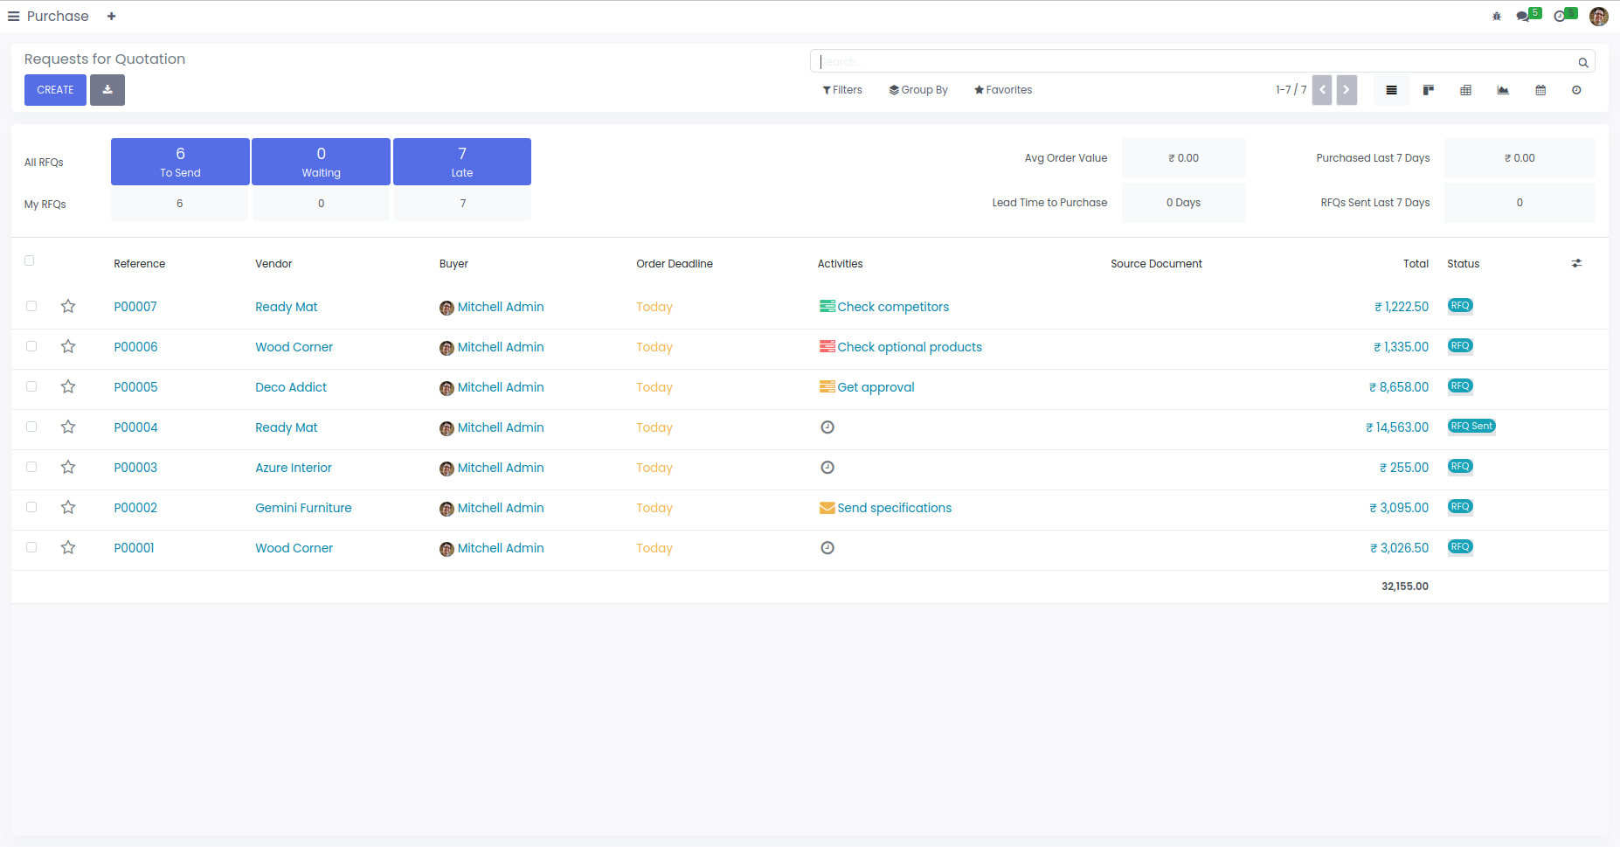
Task: Tick the checkbox for P00004
Action: point(31,427)
